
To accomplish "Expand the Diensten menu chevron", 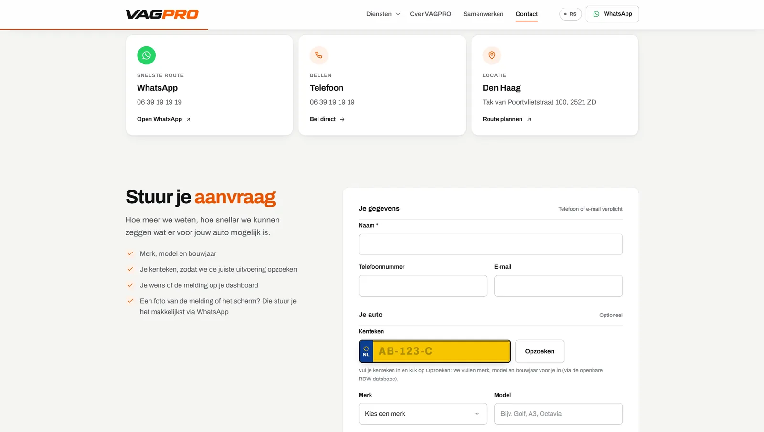I will (x=398, y=14).
